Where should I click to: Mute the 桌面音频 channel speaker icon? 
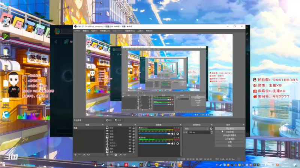(x=173, y=143)
